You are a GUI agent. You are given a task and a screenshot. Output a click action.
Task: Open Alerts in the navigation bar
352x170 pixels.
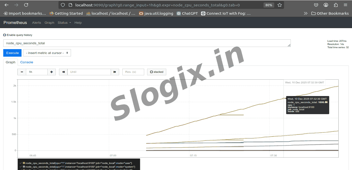pyautogui.click(x=37, y=23)
